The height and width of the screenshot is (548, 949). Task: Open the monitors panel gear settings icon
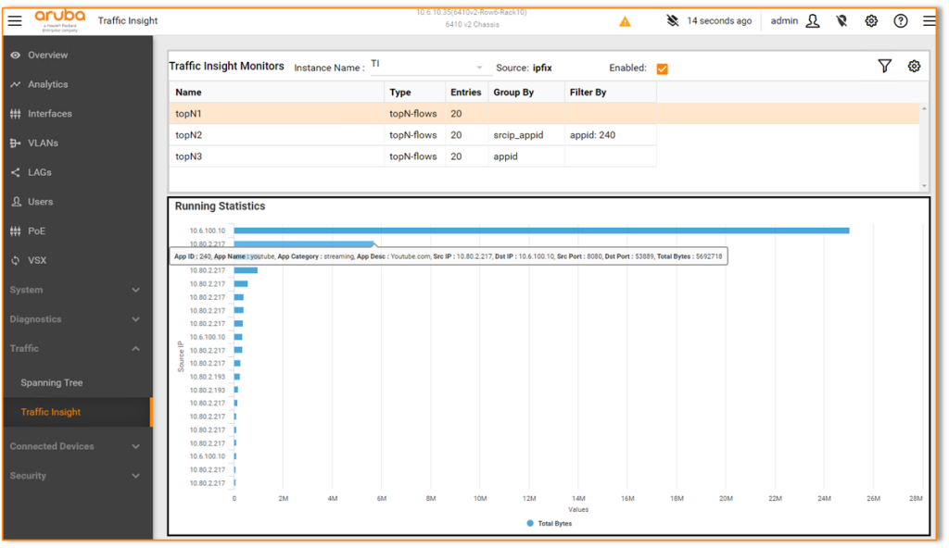(x=914, y=66)
